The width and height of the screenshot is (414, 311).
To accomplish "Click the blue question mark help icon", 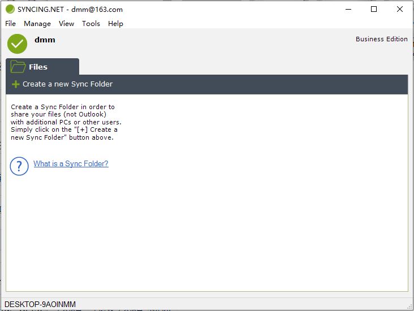I will pos(19,166).
